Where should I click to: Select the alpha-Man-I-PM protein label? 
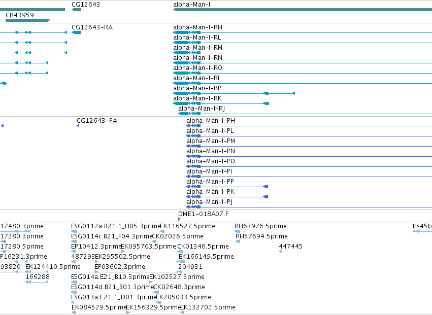pos(211,141)
